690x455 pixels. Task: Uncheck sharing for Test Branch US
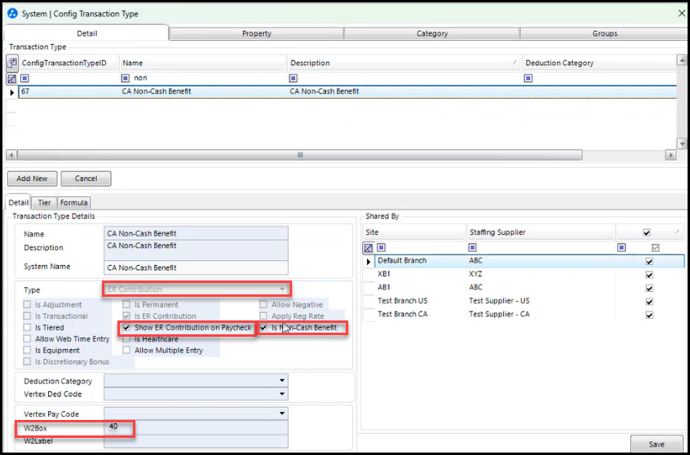click(649, 302)
